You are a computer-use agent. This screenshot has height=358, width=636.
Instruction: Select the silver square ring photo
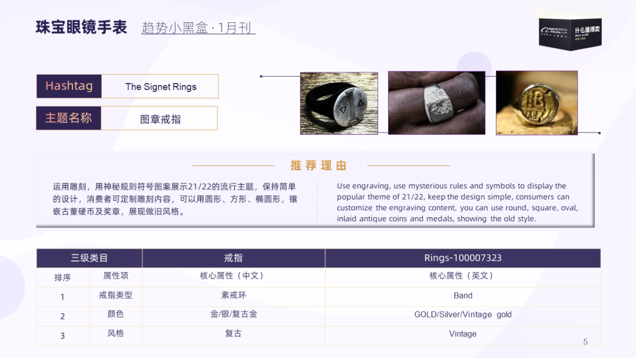pos(436,103)
